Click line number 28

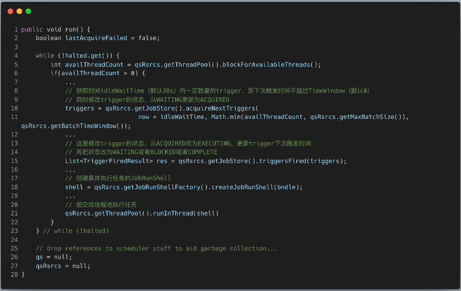pos(14,274)
